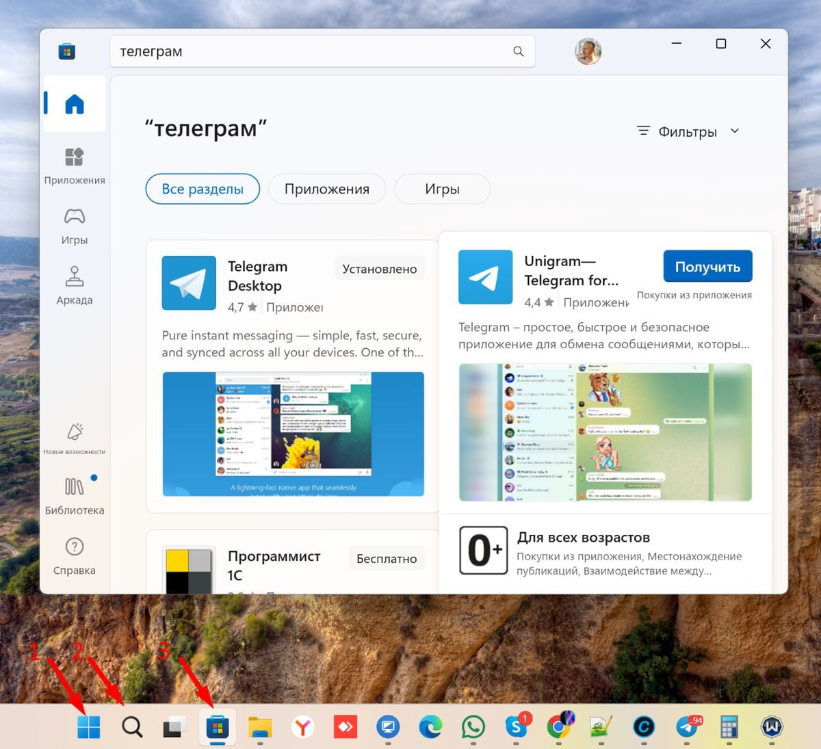821x749 pixels.
Task: Click Получить to get Unigram
Action: (x=707, y=267)
